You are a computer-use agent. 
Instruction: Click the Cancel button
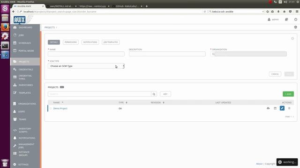coord(275,74)
